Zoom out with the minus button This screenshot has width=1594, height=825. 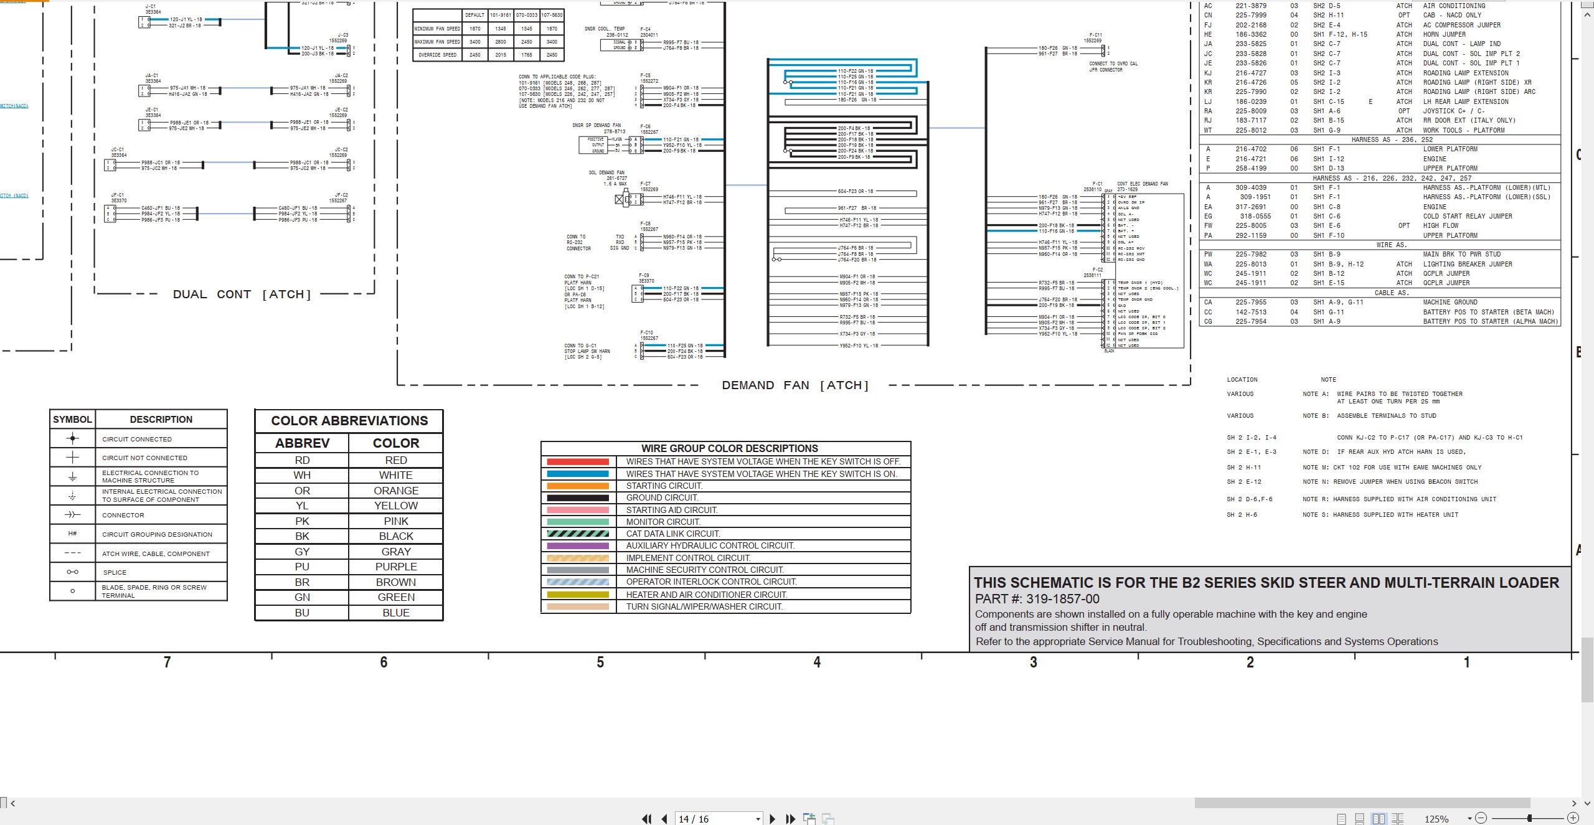[x=1481, y=818]
